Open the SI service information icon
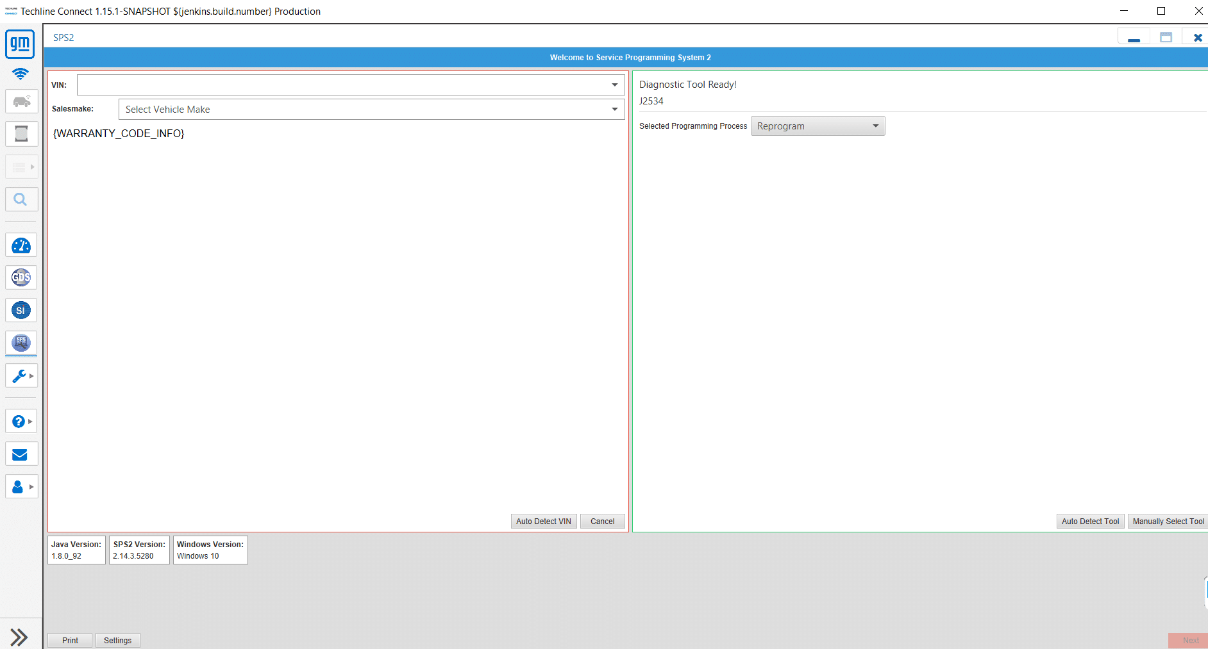This screenshot has width=1208, height=649. point(22,310)
